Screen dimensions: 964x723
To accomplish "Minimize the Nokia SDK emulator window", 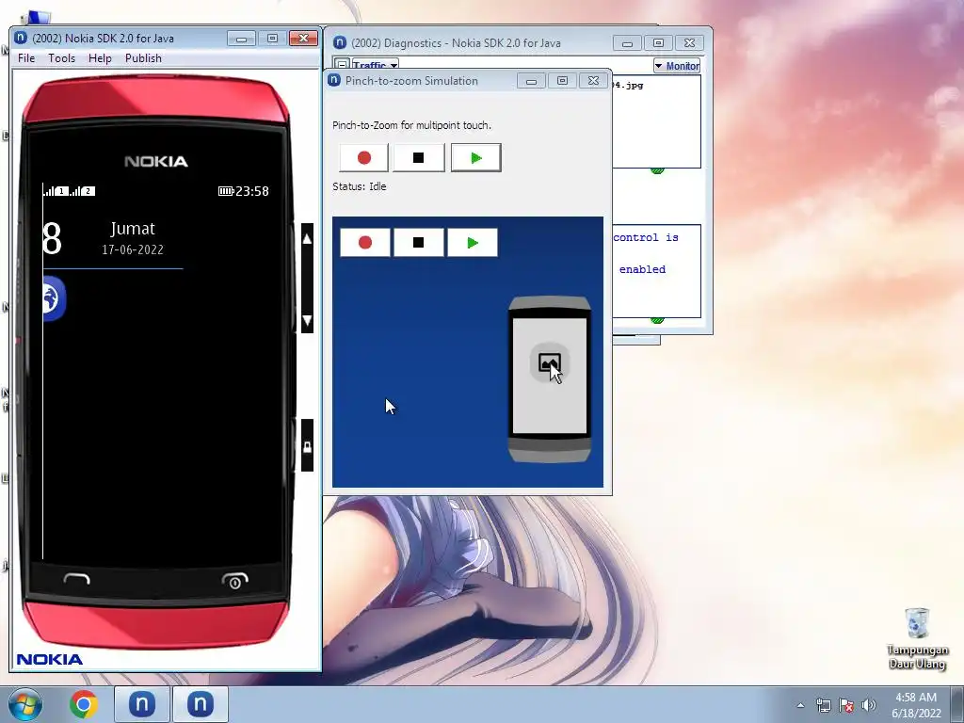I will click(x=241, y=38).
